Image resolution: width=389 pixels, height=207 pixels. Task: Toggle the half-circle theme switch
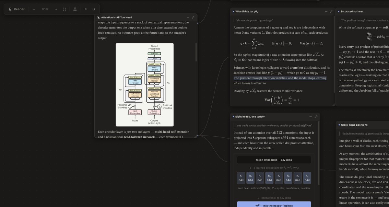[x=94, y=9]
